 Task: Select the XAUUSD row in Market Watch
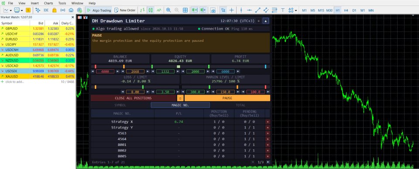pyautogui.click(x=38, y=77)
